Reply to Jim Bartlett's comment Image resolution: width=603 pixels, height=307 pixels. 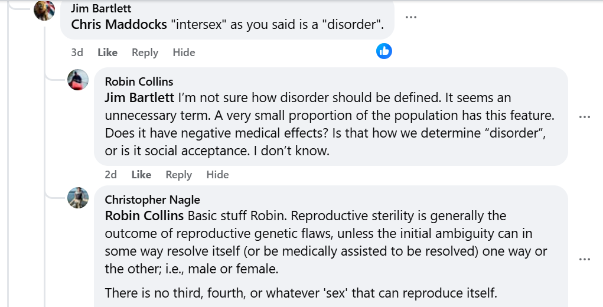145,53
